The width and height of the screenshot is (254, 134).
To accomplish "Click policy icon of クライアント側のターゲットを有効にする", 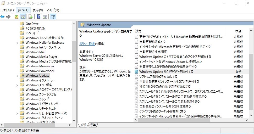I will tap(136, 111).
